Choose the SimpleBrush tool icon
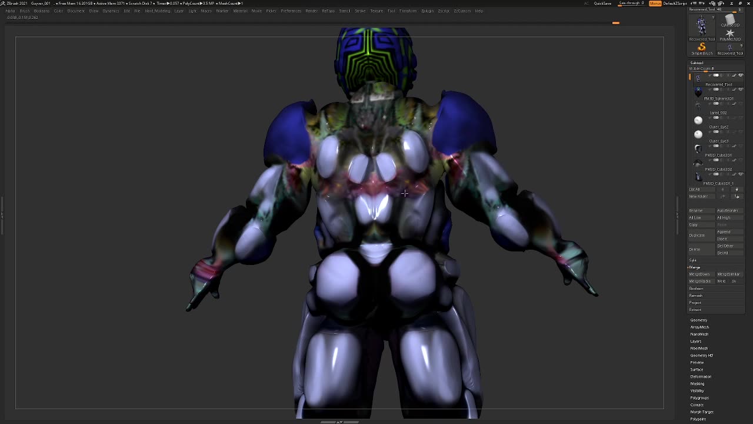Viewport: 753px width, 424px height. pos(702,49)
